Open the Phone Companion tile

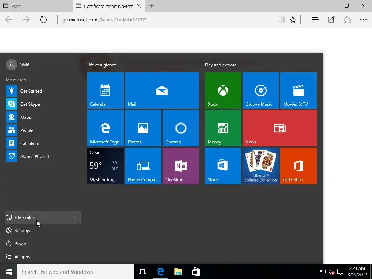tap(143, 166)
